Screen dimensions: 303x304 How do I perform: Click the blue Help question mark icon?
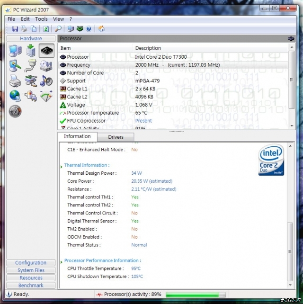pyautogui.click(x=89, y=29)
